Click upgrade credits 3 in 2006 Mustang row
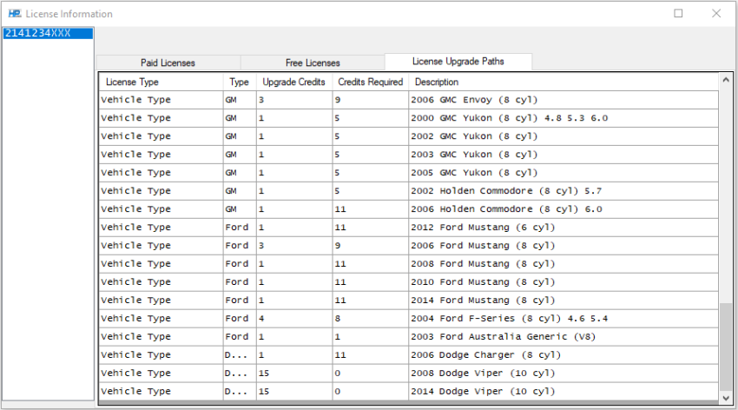Image resolution: width=738 pixels, height=410 pixels. pyautogui.click(x=294, y=246)
